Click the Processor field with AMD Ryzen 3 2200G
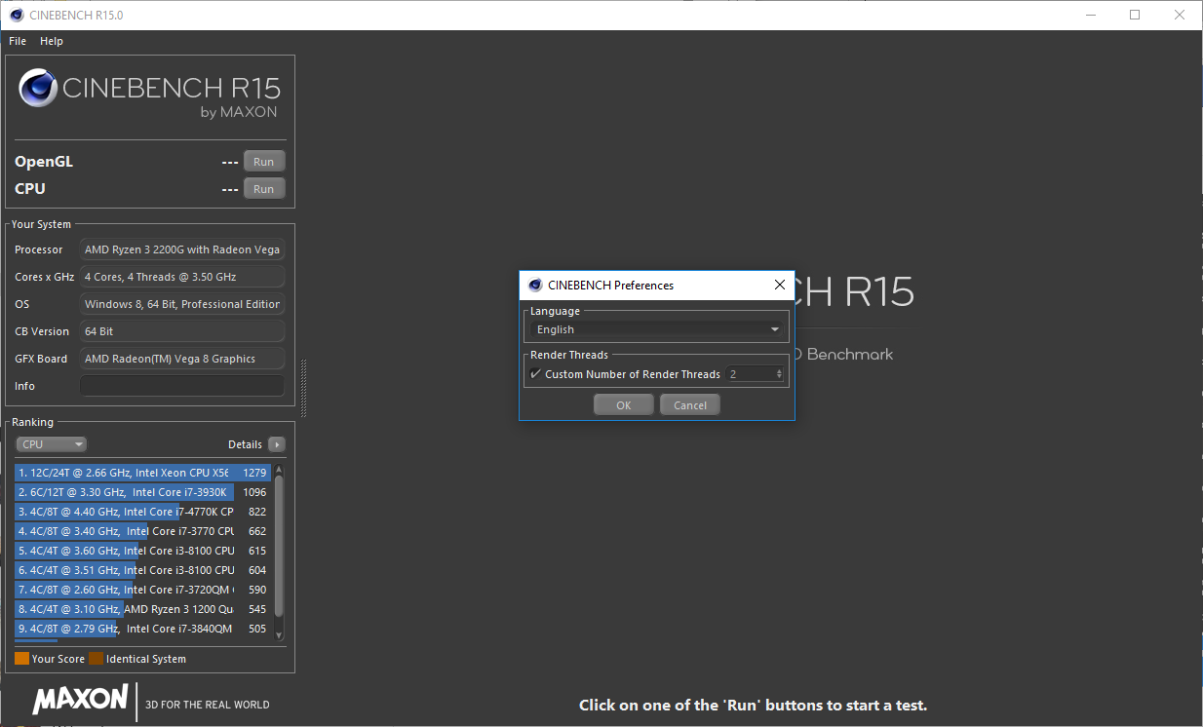The height and width of the screenshot is (727, 1203). click(182, 249)
